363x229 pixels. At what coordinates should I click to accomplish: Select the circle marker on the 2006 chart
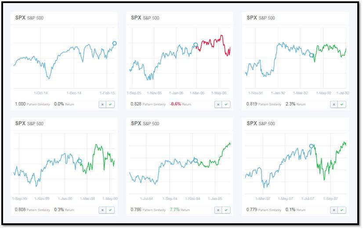[196, 45]
